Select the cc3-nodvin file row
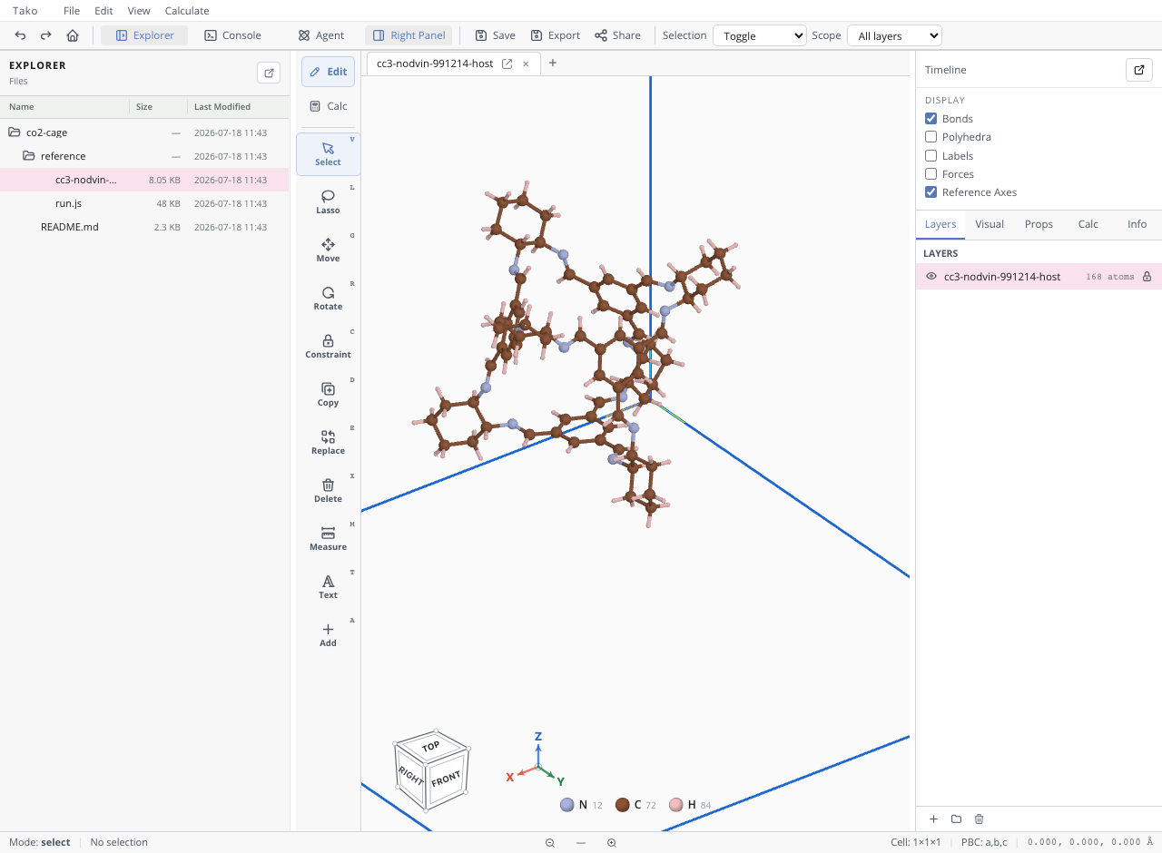Screen dimensions: 1162x853 tap(144, 180)
